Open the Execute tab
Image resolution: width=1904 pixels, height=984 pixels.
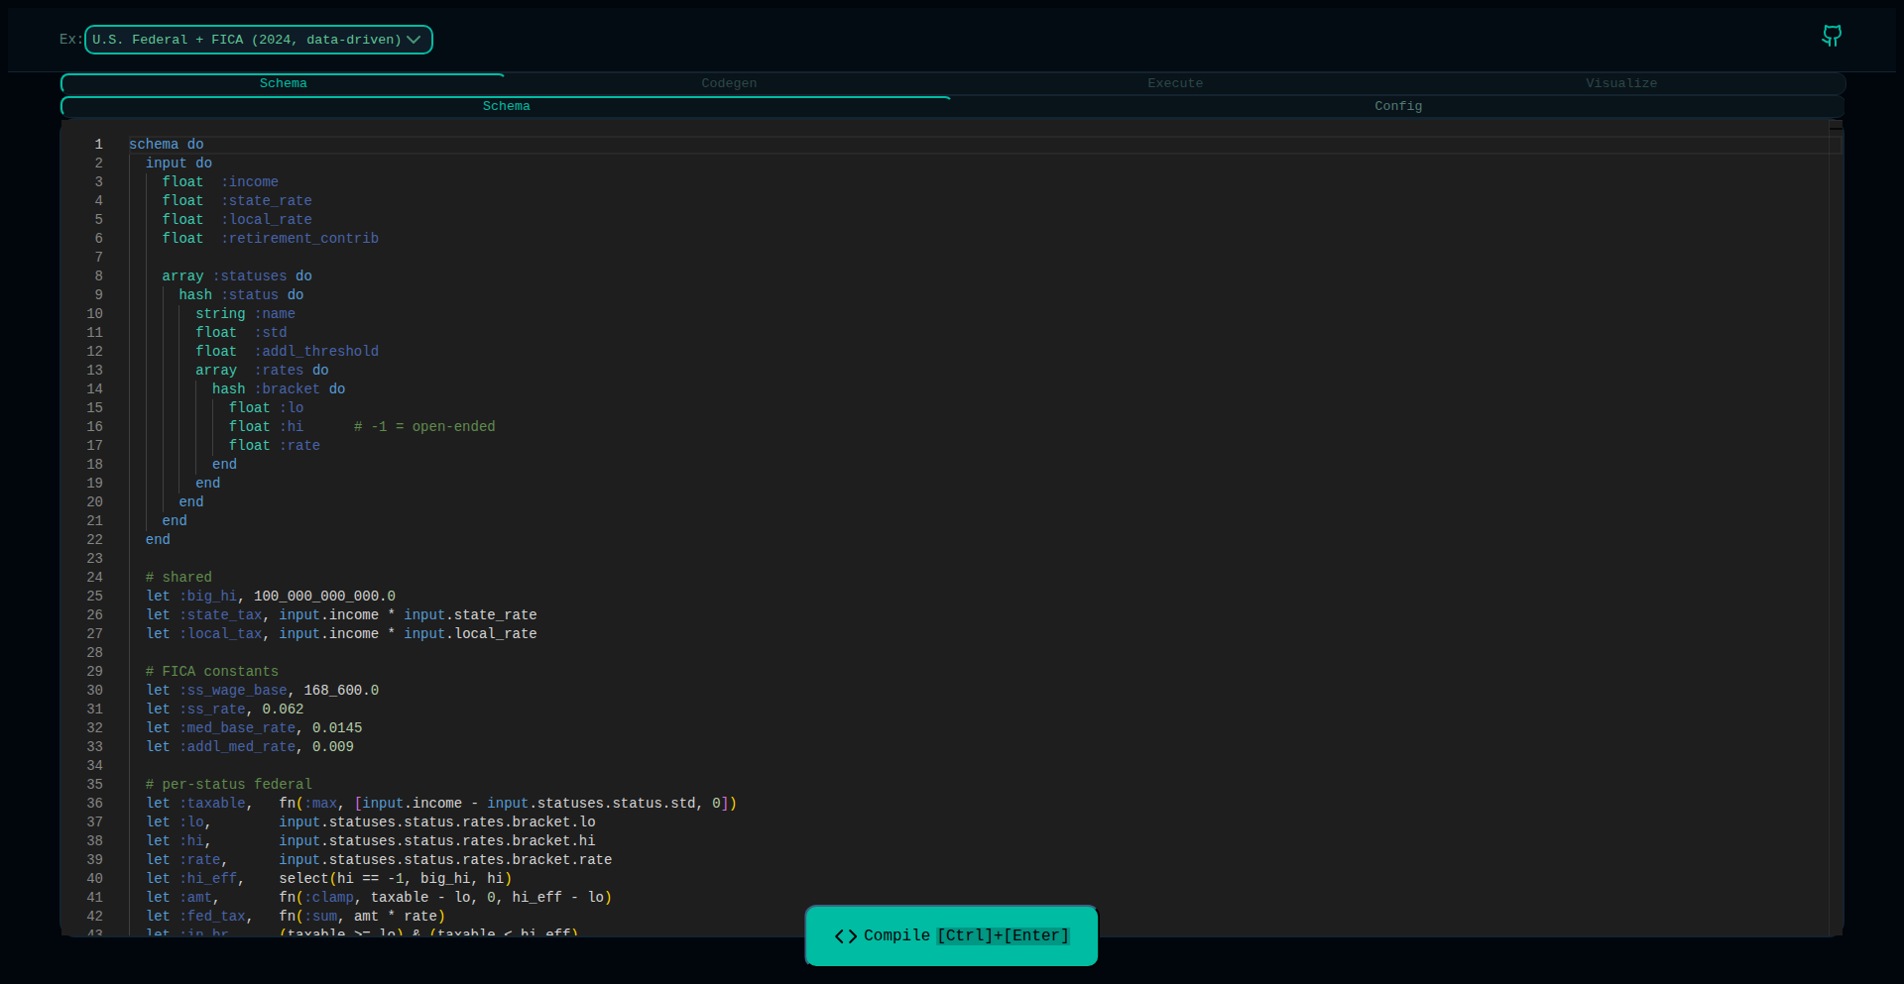point(1175,83)
